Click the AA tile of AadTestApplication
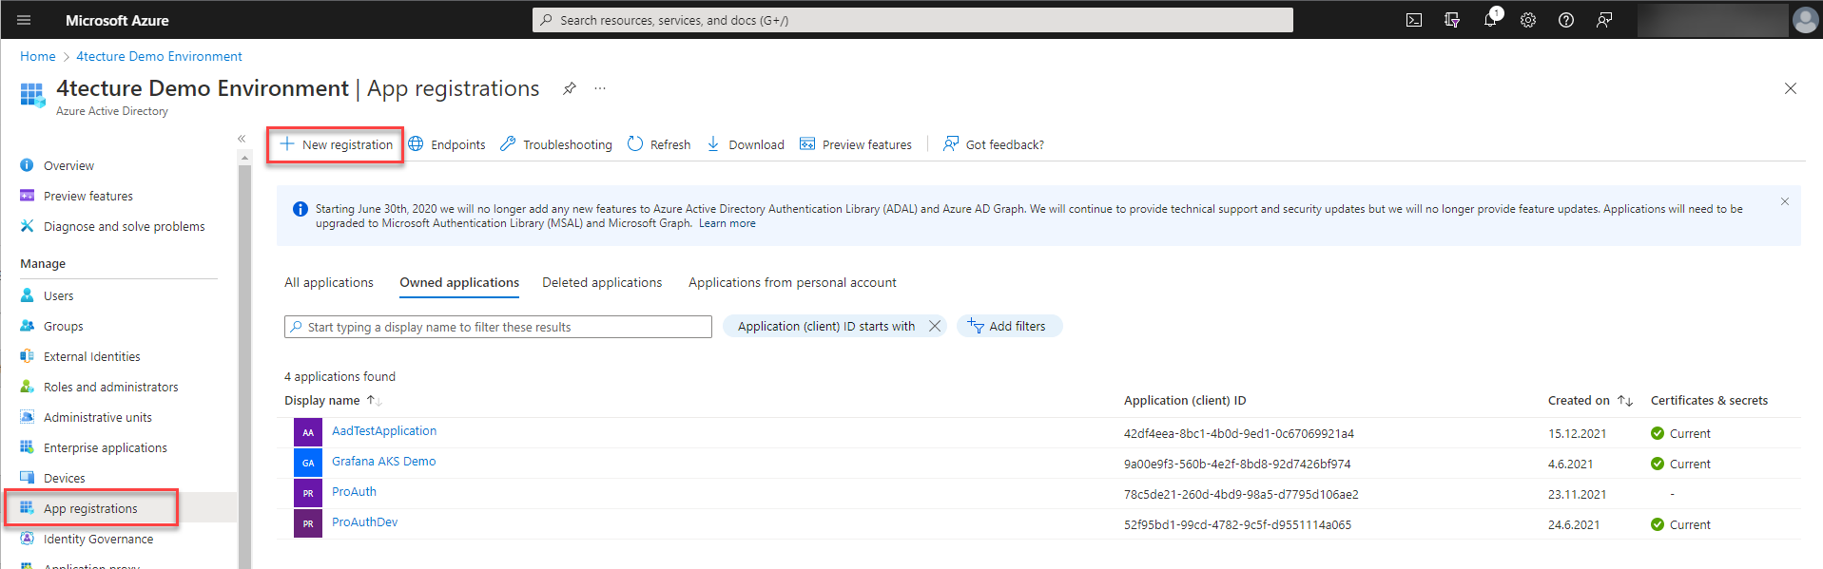 (x=308, y=432)
